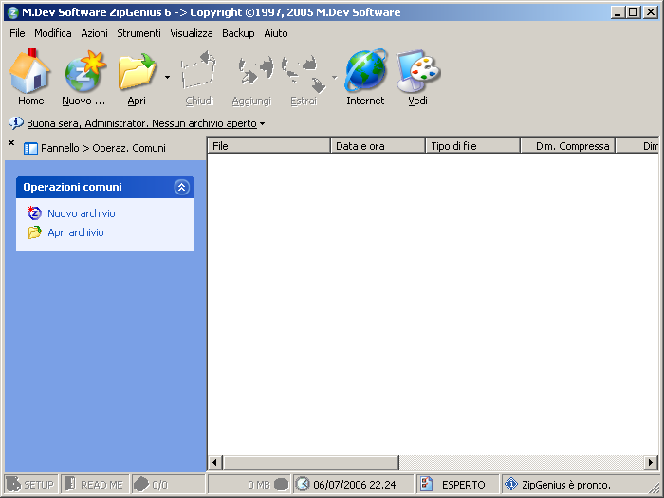Screen dimensions: 664x498
Task: Click the ESPERTO mode text in status bar
Action: pos(463,484)
